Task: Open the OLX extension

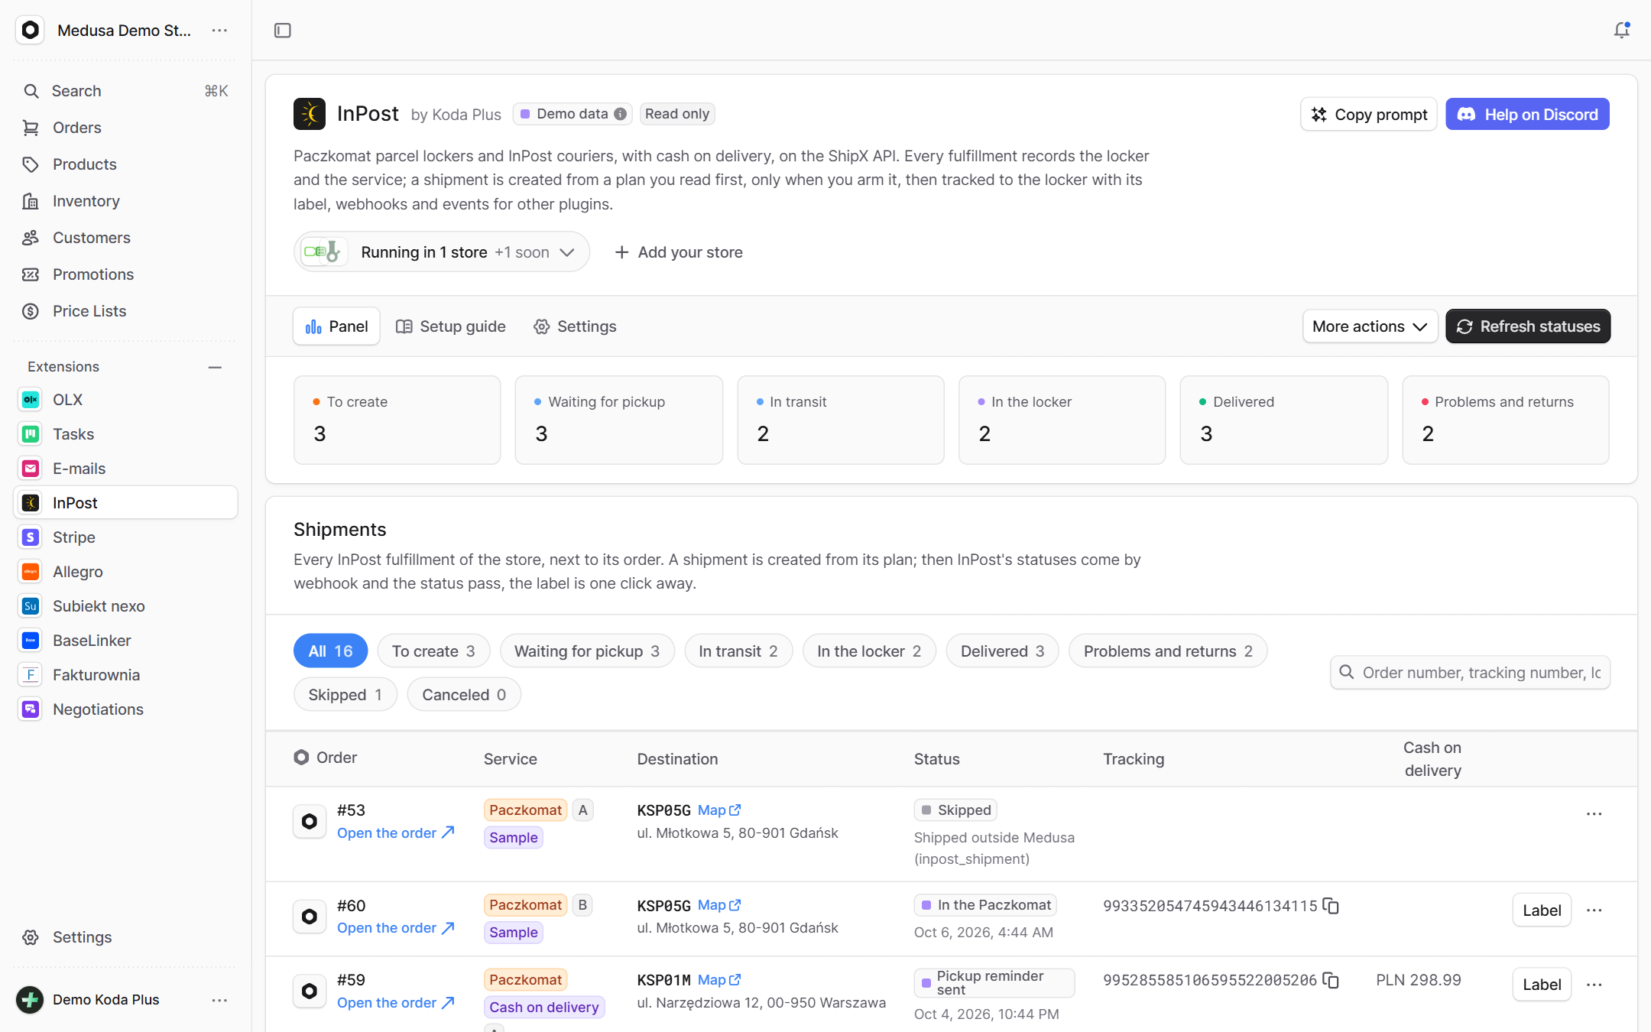Action: pyautogui.click(x=125, y=400)
